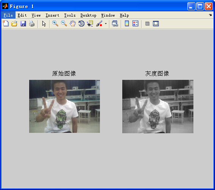Activate the Zoom Out magnifier tool
This screenshot has width=215, height=190.
pos(64,23)
